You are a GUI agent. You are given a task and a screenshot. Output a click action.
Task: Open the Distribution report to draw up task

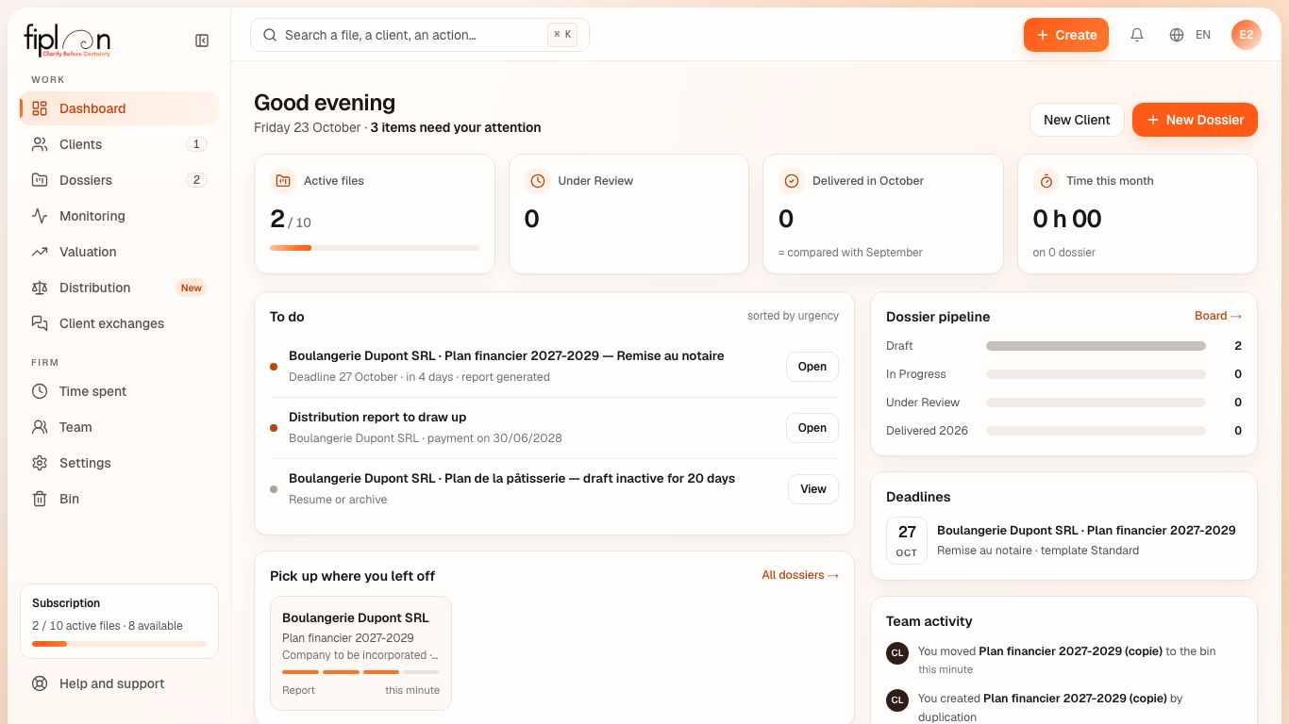(x=812, y=428)
